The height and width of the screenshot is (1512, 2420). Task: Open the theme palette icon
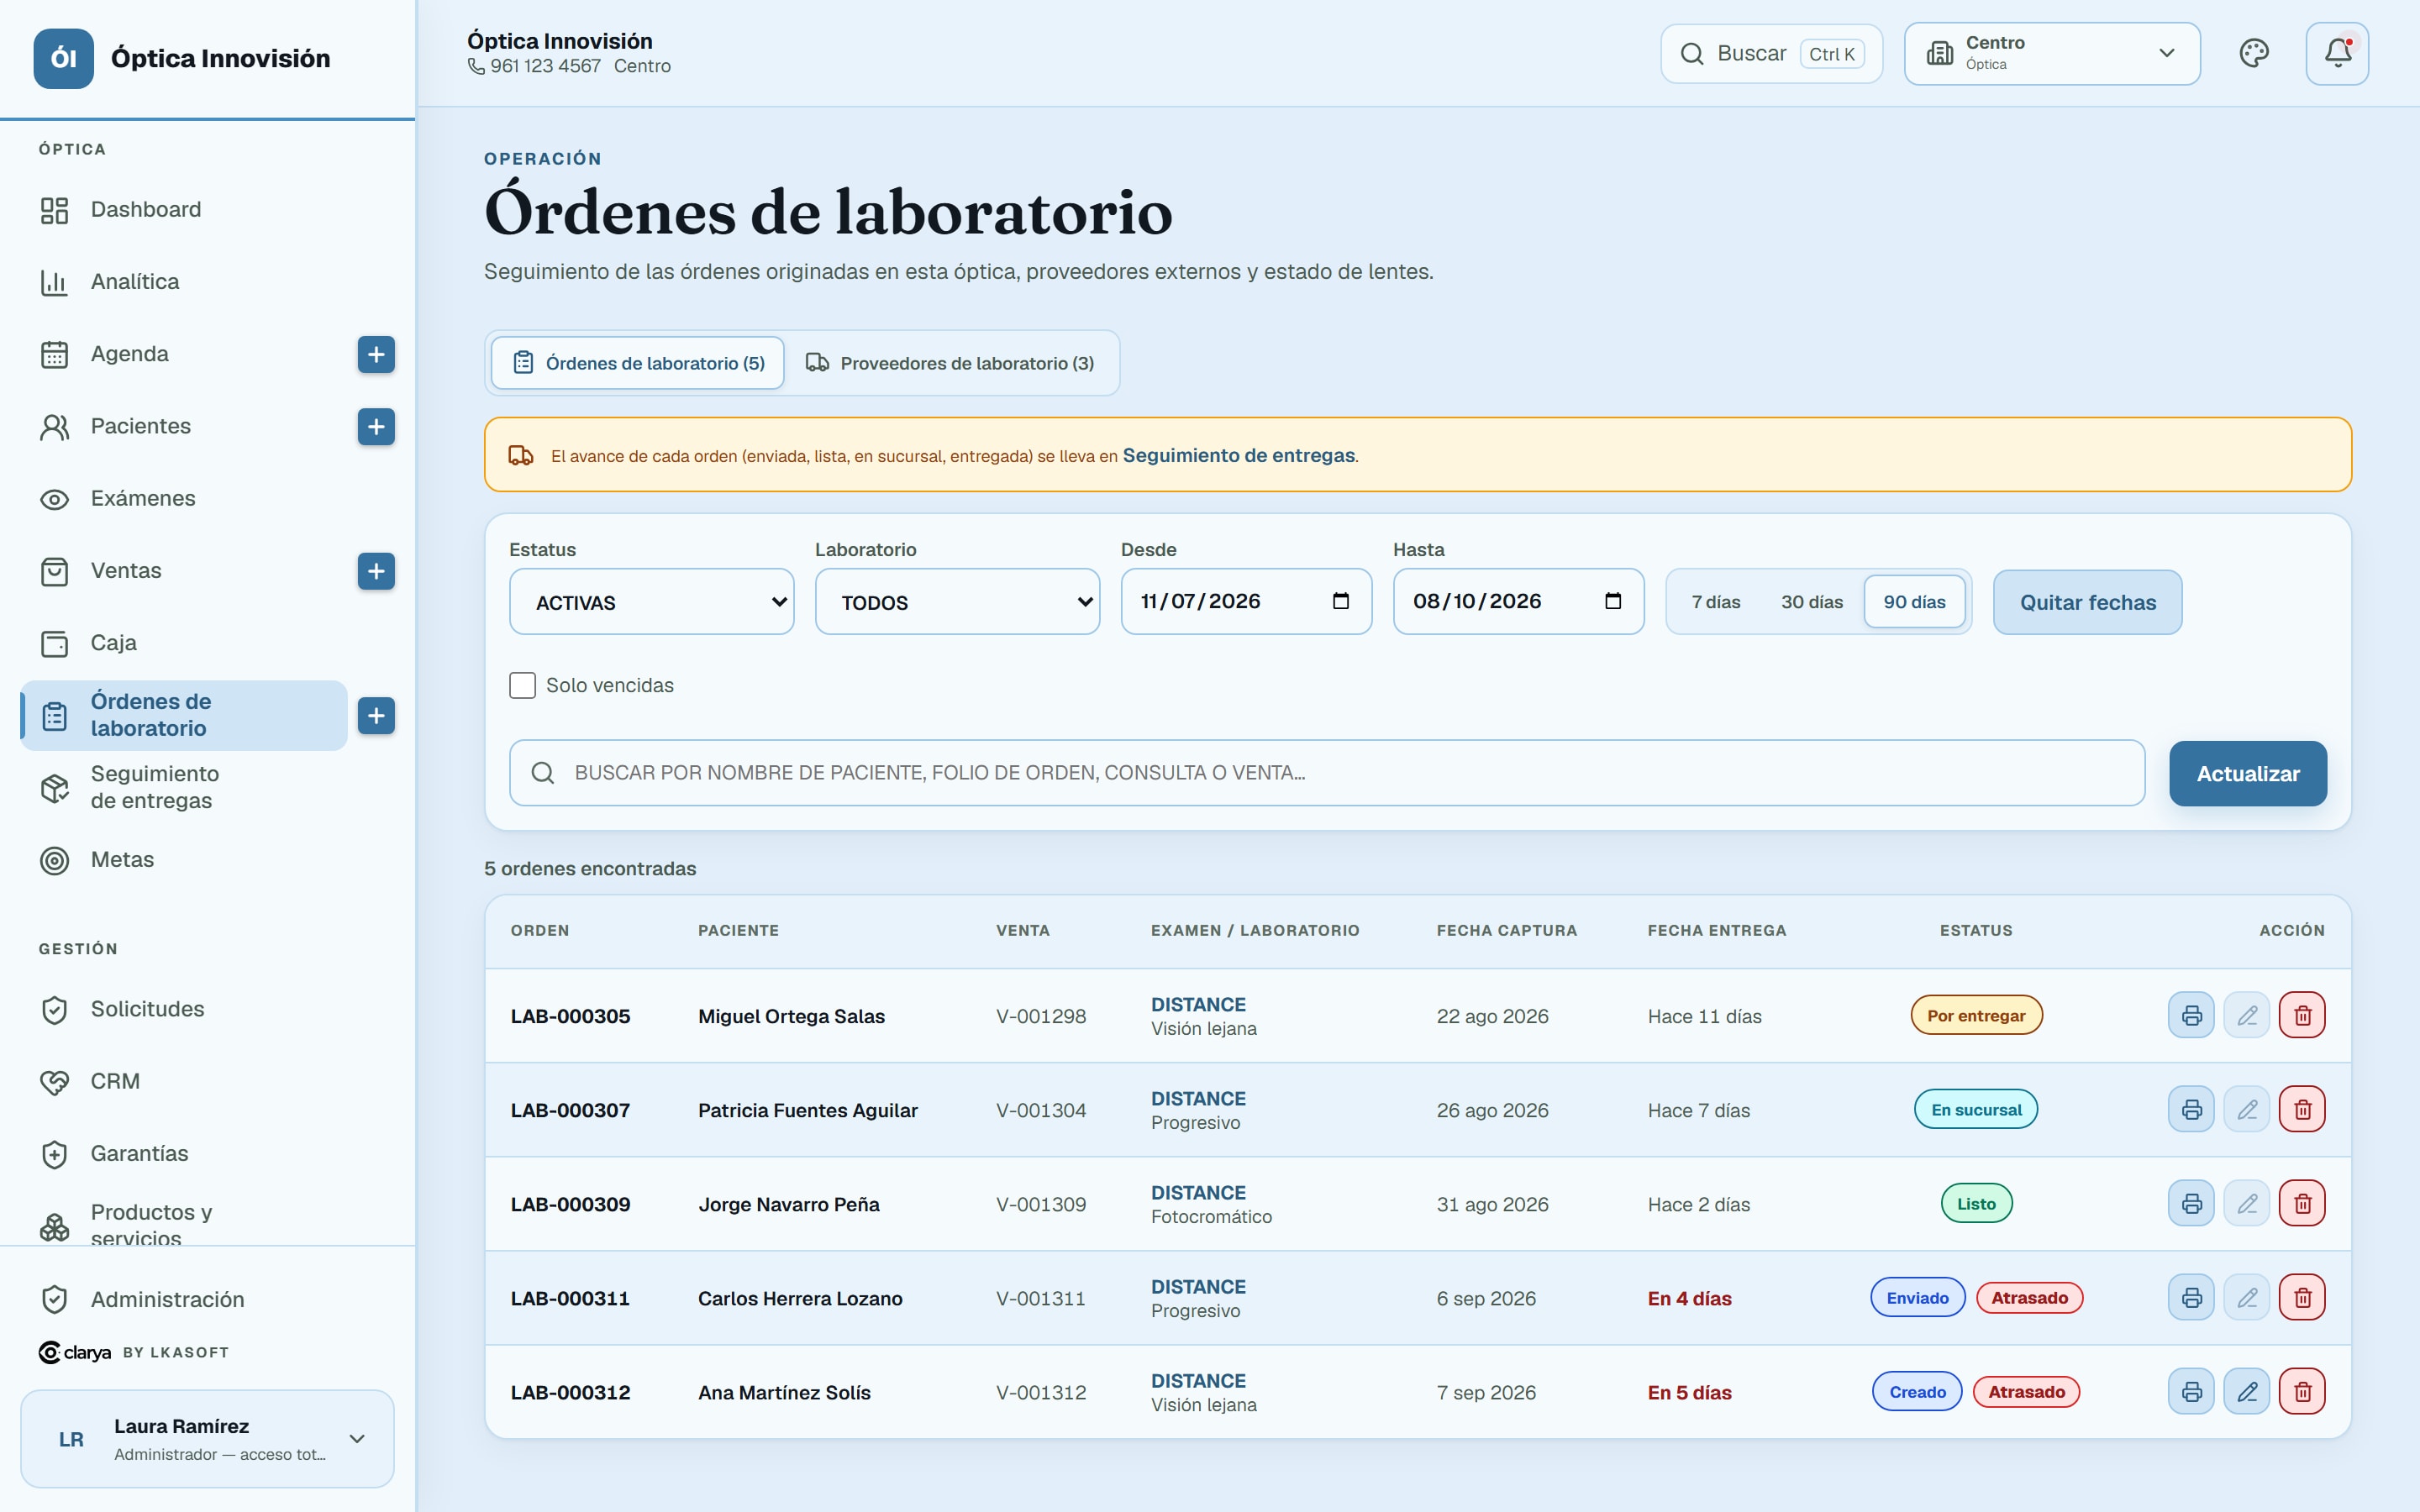pyautogui.click(x=2254, y=53)
